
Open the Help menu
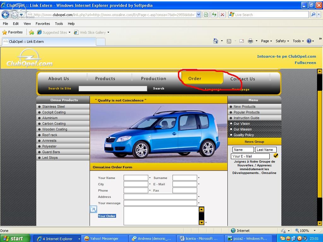point(71,24)
